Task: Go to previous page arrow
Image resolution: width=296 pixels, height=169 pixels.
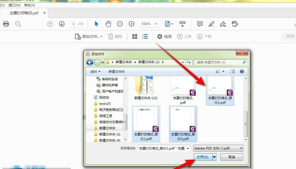Action: point(50,24)
